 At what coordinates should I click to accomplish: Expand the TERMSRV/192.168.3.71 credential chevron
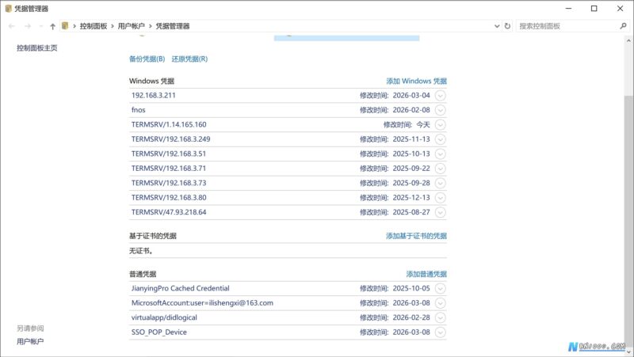[x=441, y=169]
